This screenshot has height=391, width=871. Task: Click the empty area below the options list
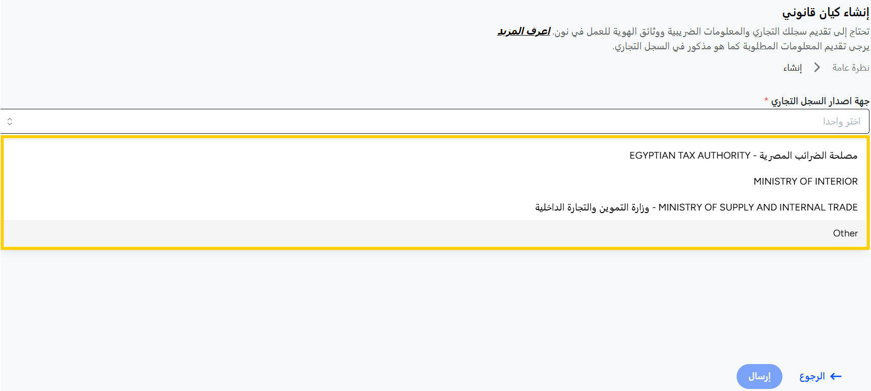[435, 305]
